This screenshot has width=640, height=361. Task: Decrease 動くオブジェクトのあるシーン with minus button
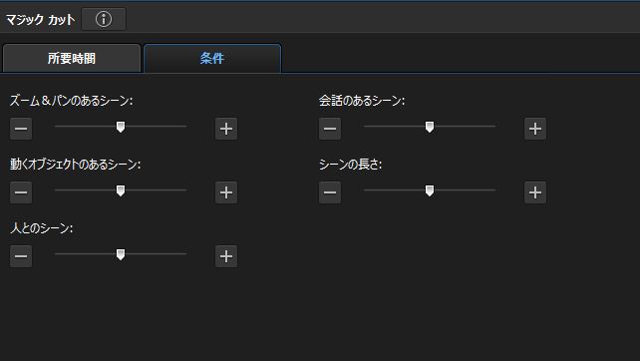tap(21, 192)
